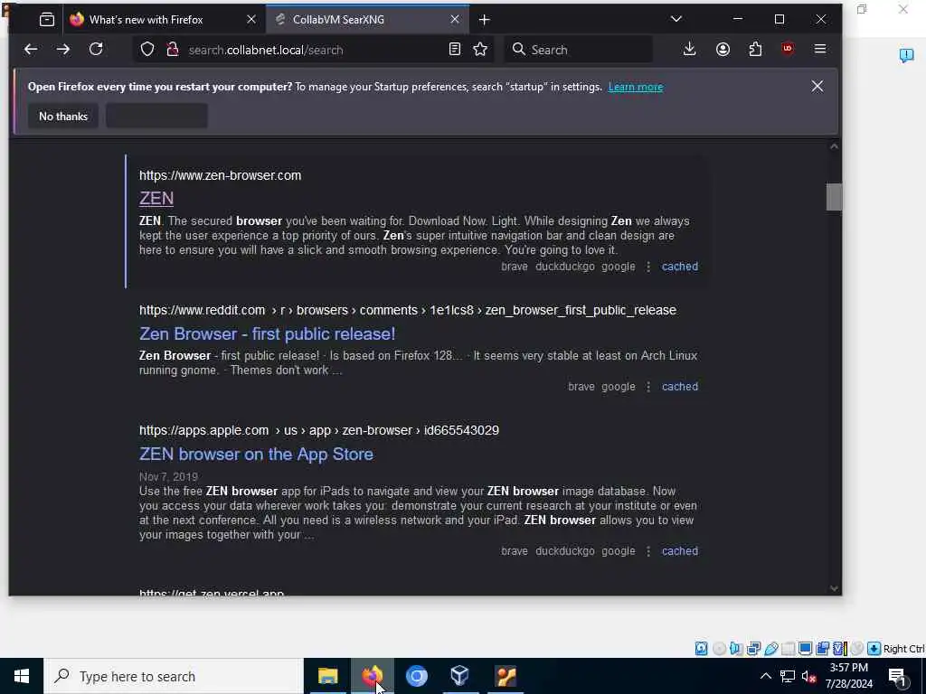Expand the ZEN result's three-dot options

[x=648, y=267]
